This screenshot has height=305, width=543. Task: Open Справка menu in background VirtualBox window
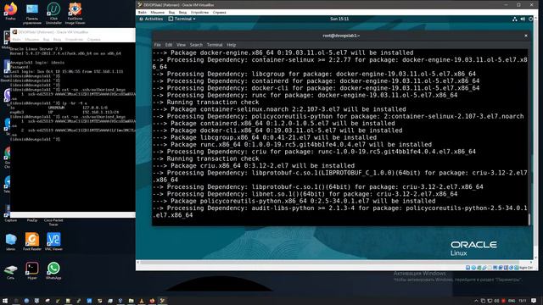94,40
